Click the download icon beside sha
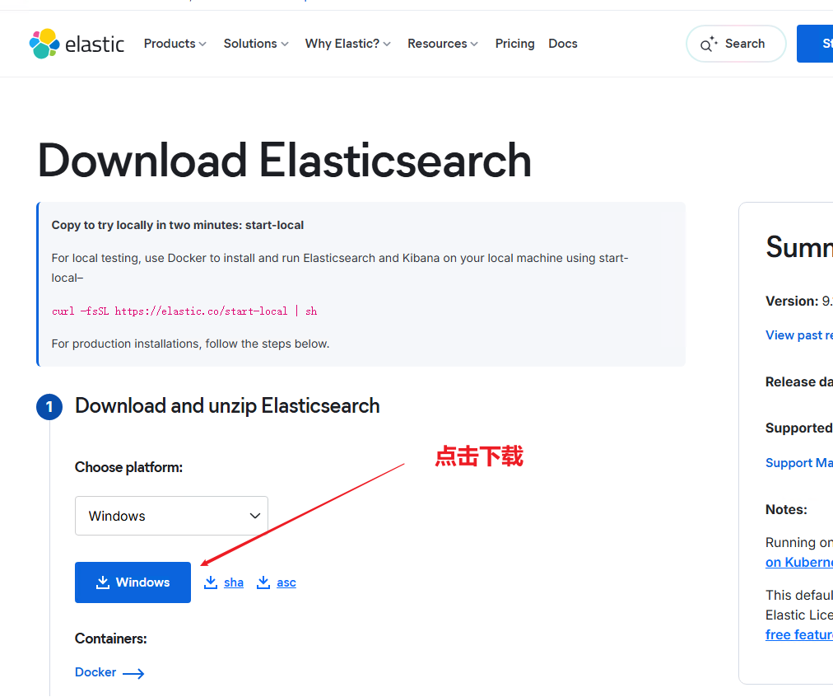The height and width of the screenshot is (697, 833). (211, 582)
